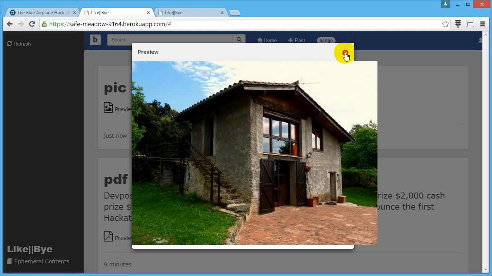Image resolution: width=492 pixels, height=276 pixels.
Task: Click the herokuapp URL address bar
Action: point(244,24)
